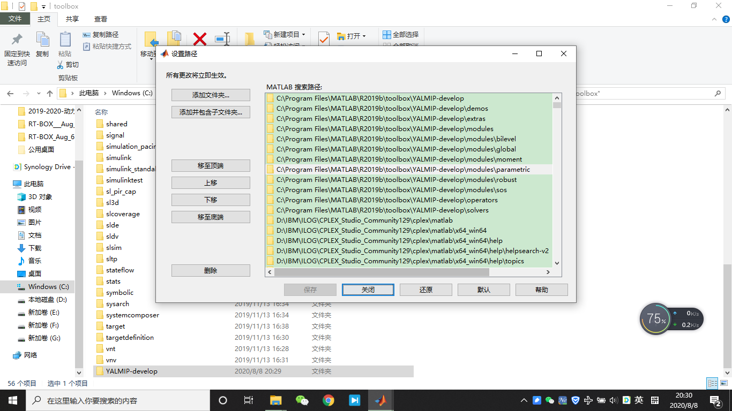This screenshot has width=732, height=411.
Task: Click Windows (C:) in the address bar
Action: (132, 93)
